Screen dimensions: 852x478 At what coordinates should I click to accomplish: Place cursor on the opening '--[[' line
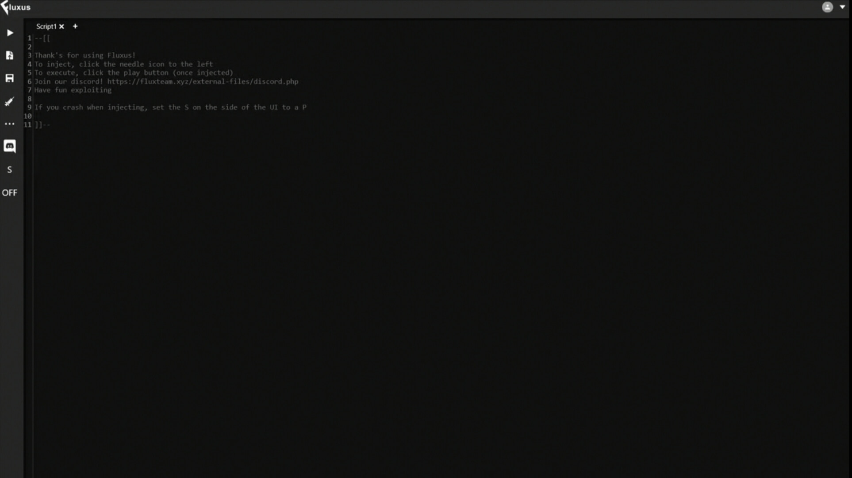(42, 38)
